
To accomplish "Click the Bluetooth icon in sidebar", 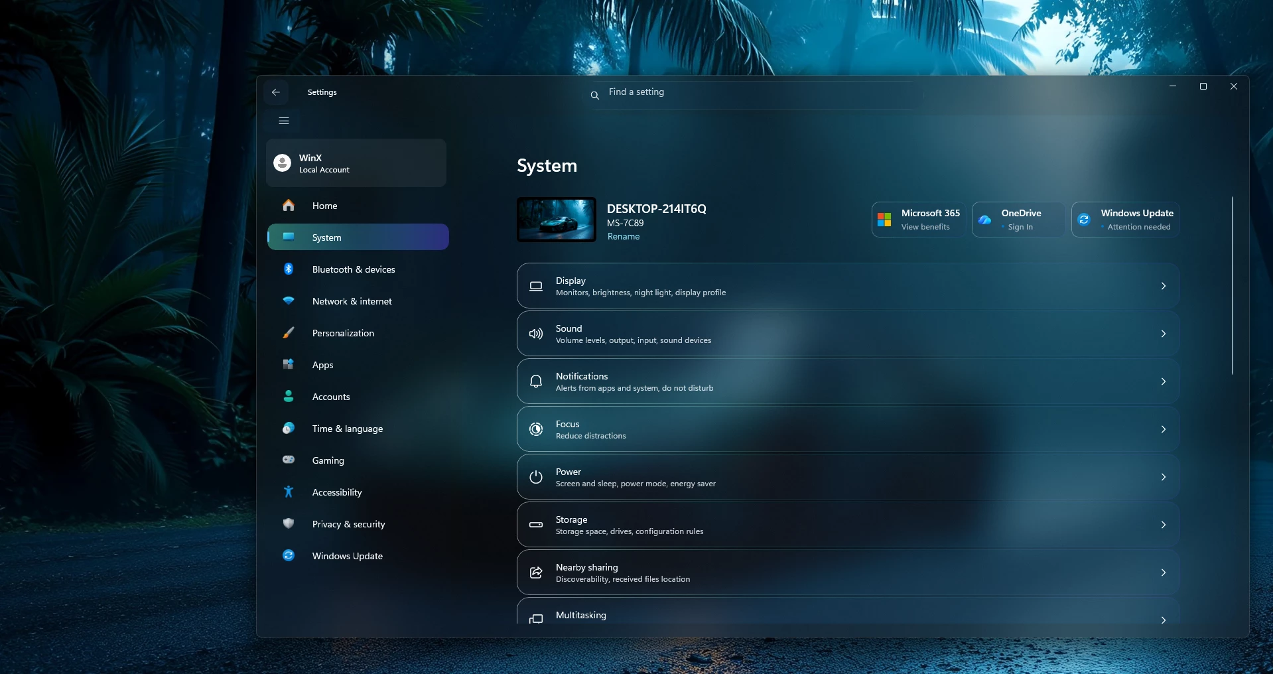I will (x=289, y=269).
